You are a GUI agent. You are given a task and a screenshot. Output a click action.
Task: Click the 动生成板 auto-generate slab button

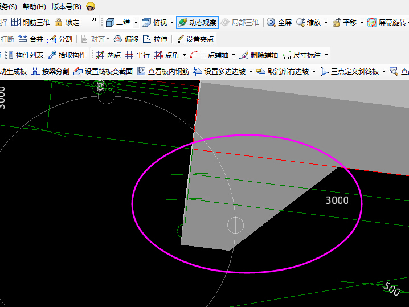(13, 71)
